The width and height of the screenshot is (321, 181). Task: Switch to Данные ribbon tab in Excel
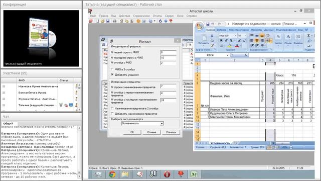coord(269,30)
